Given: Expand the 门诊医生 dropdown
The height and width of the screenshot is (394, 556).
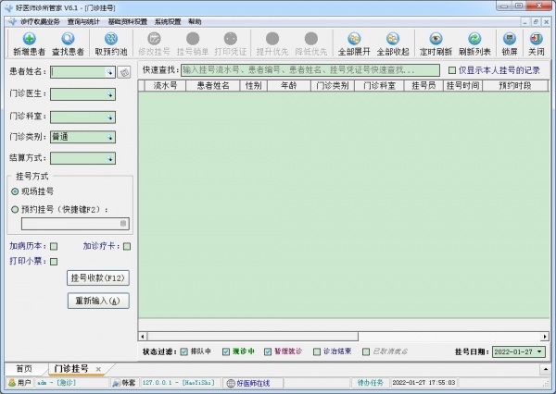Looking at the screenshot, I should 109,93.
